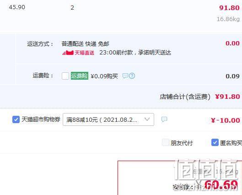Uncheck the 天猫超市购物券 checkbox
Viewport: 242px width, 195px height.
pos(16,119)
